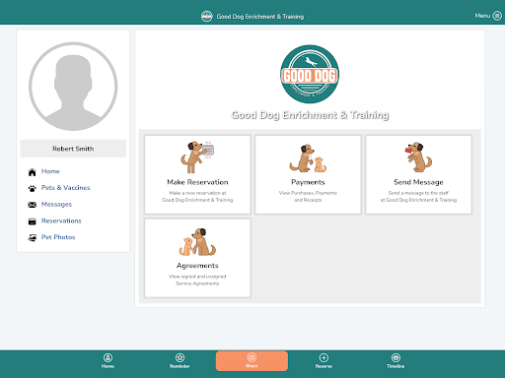Open the Pet Photos sidebar link
The height and width of the screenshot is (378, 505).
click(x=58, y=237)
